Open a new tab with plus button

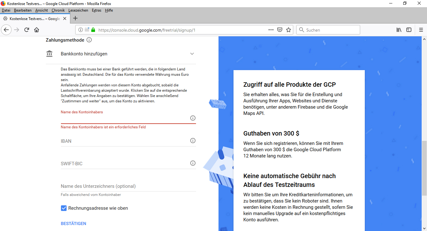click(75, 18)
